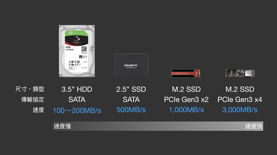Click the 500MB/s speed text
277x155 pixels.
131,110
